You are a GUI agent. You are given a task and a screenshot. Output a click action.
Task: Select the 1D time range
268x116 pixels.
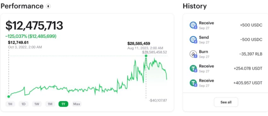23,104
